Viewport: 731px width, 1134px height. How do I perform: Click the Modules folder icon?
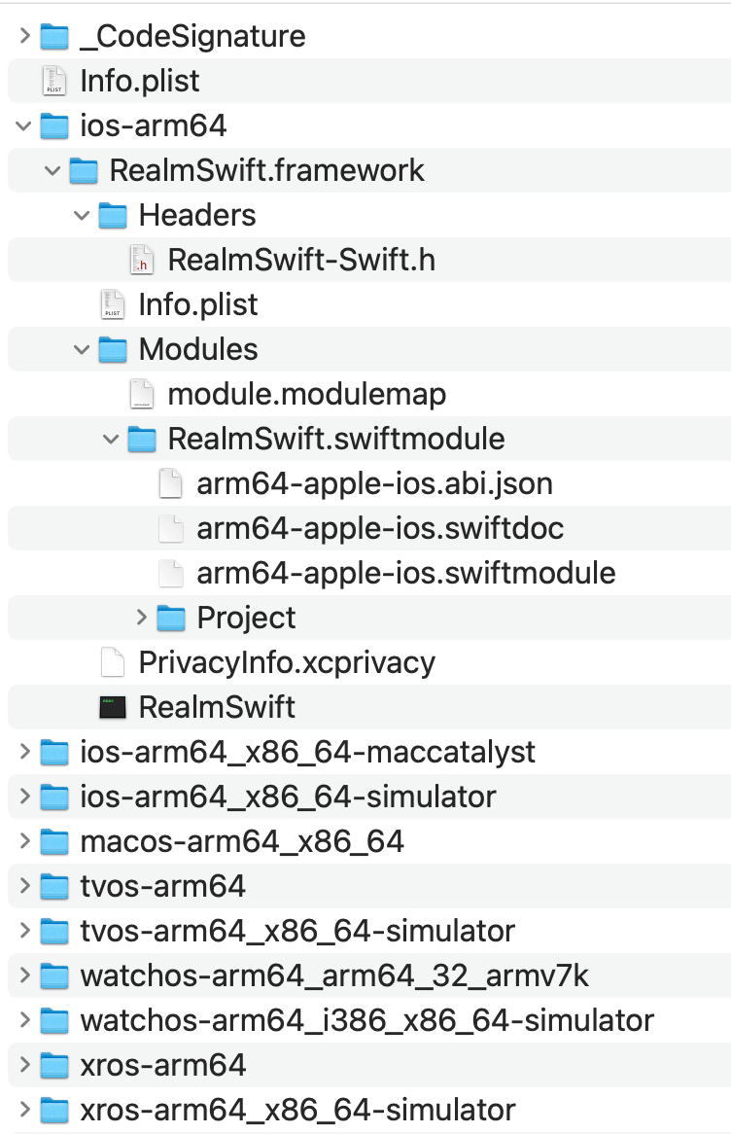[x=113, y=350]
